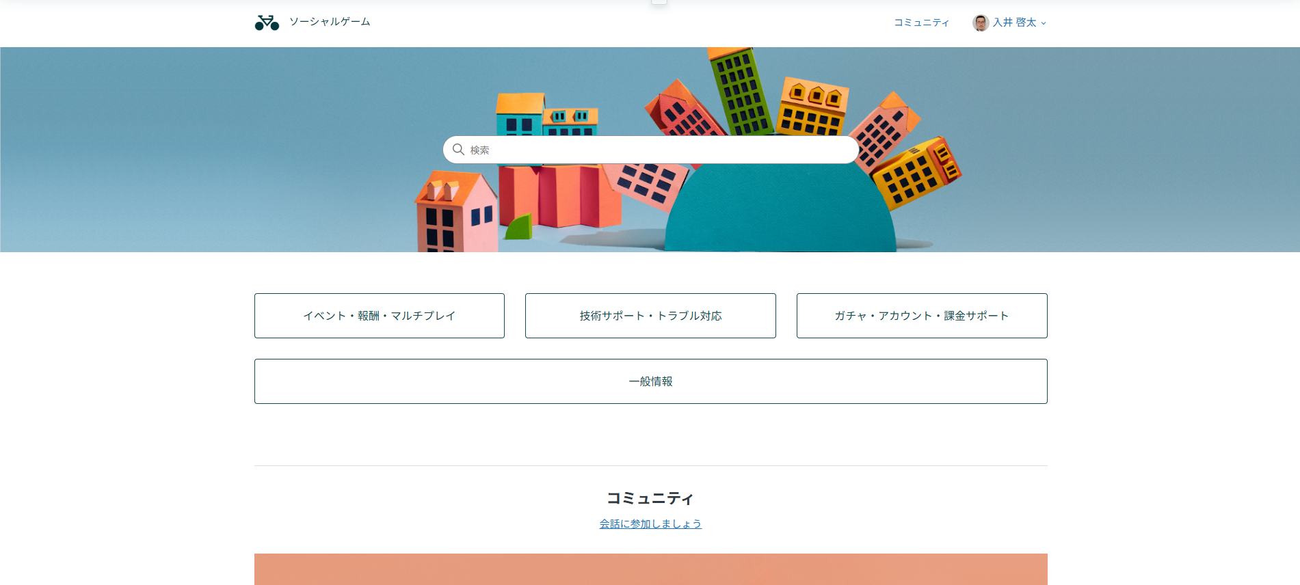Open the 技術サポート・トラブル対応 category
The image size is (1300, 585).
click(650, 316)
